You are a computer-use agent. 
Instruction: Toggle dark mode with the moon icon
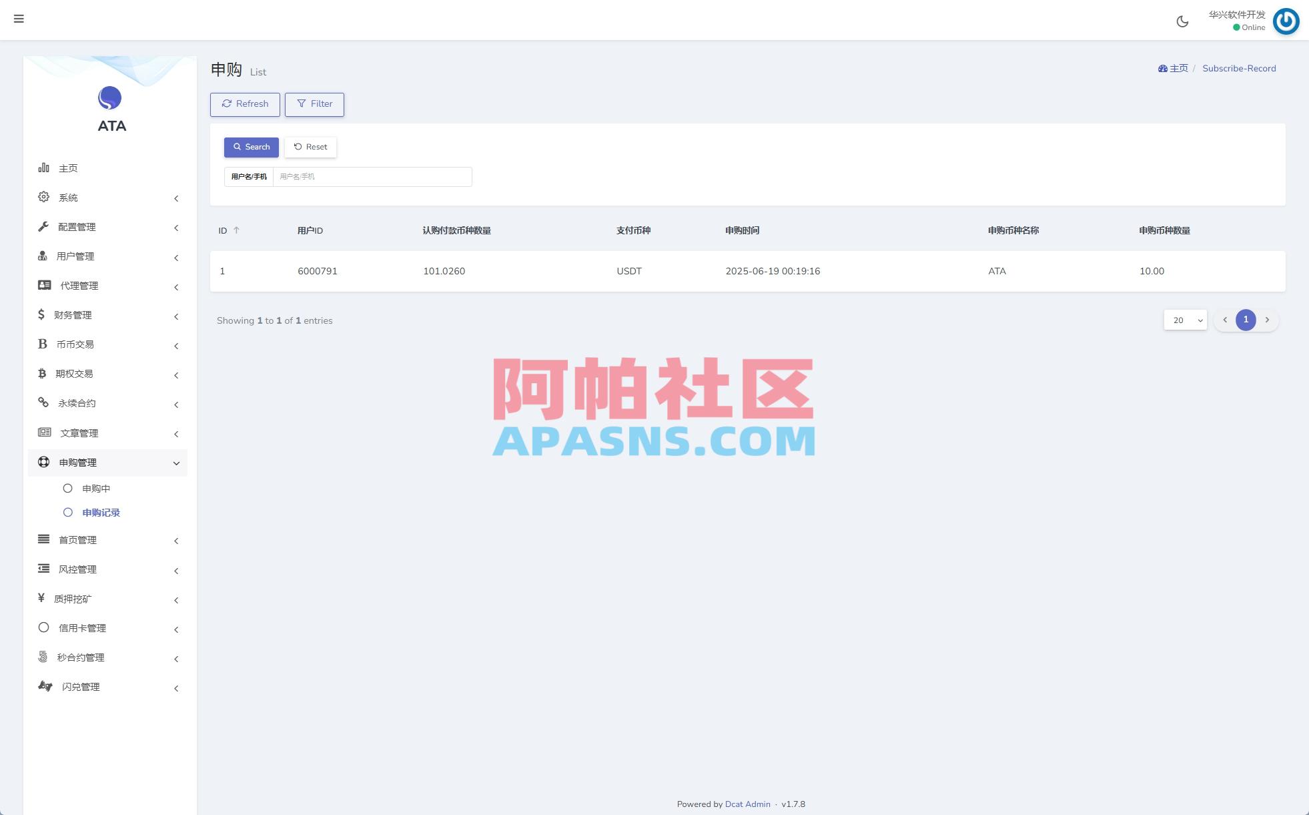(x=1183, y=21)
